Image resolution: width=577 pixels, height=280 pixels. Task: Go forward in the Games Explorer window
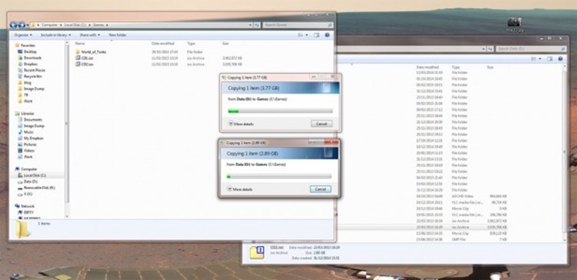(x=22, y=25)
